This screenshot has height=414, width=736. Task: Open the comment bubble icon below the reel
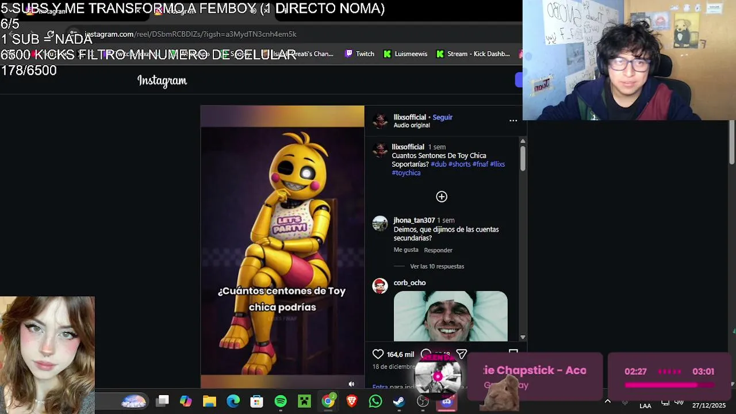(425, 354)
